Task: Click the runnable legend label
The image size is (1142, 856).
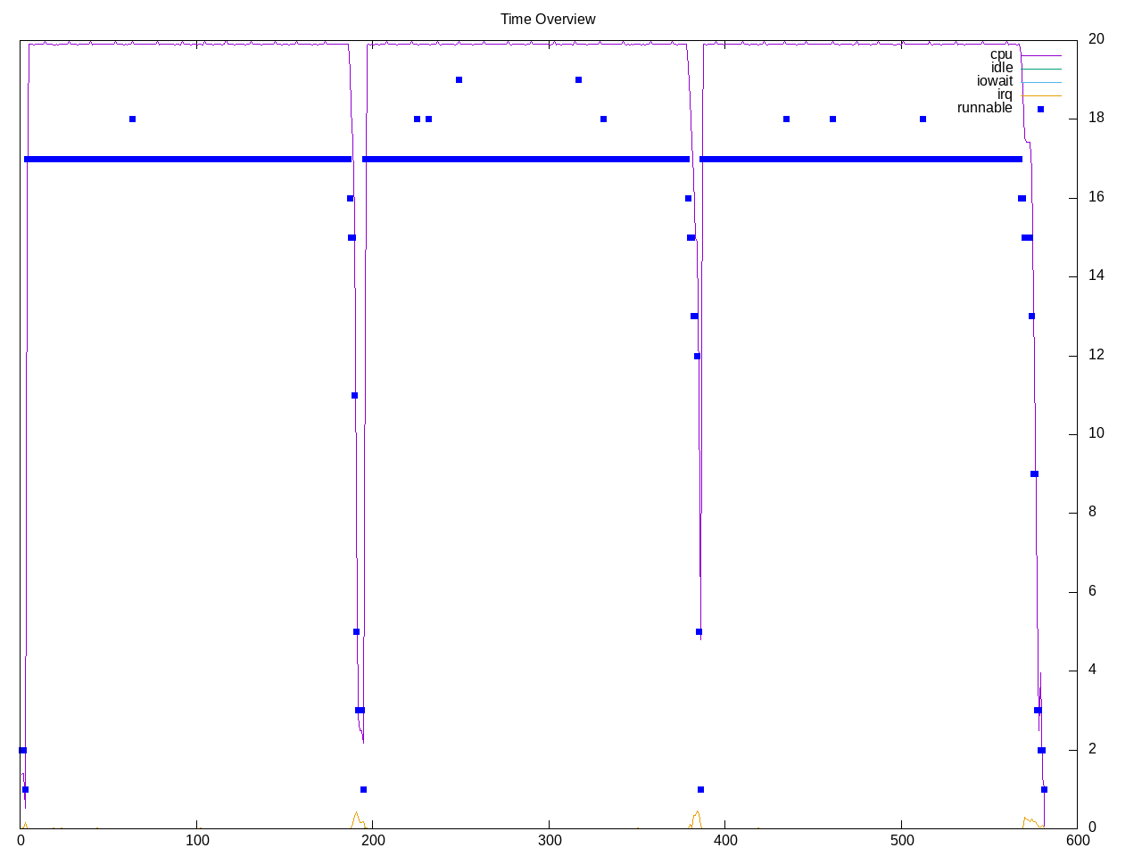Action: click(984, 108)
